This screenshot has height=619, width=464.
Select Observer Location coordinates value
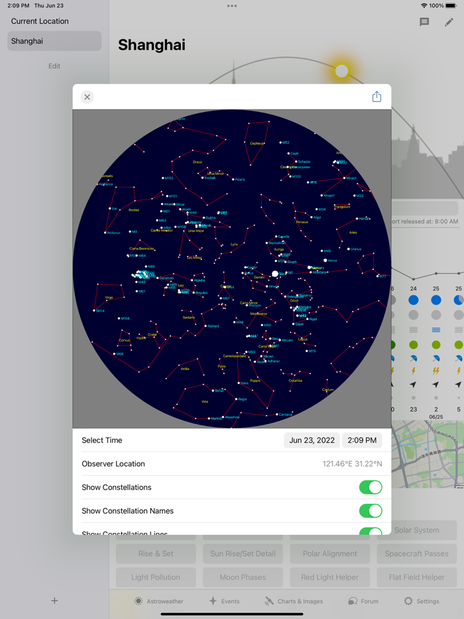click(352, 464)
